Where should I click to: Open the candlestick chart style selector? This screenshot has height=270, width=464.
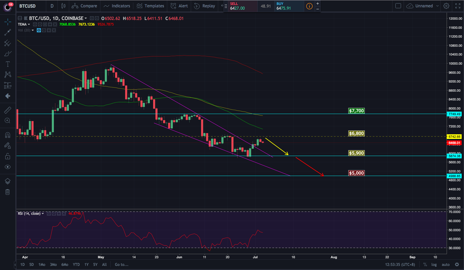pos(63,6)
